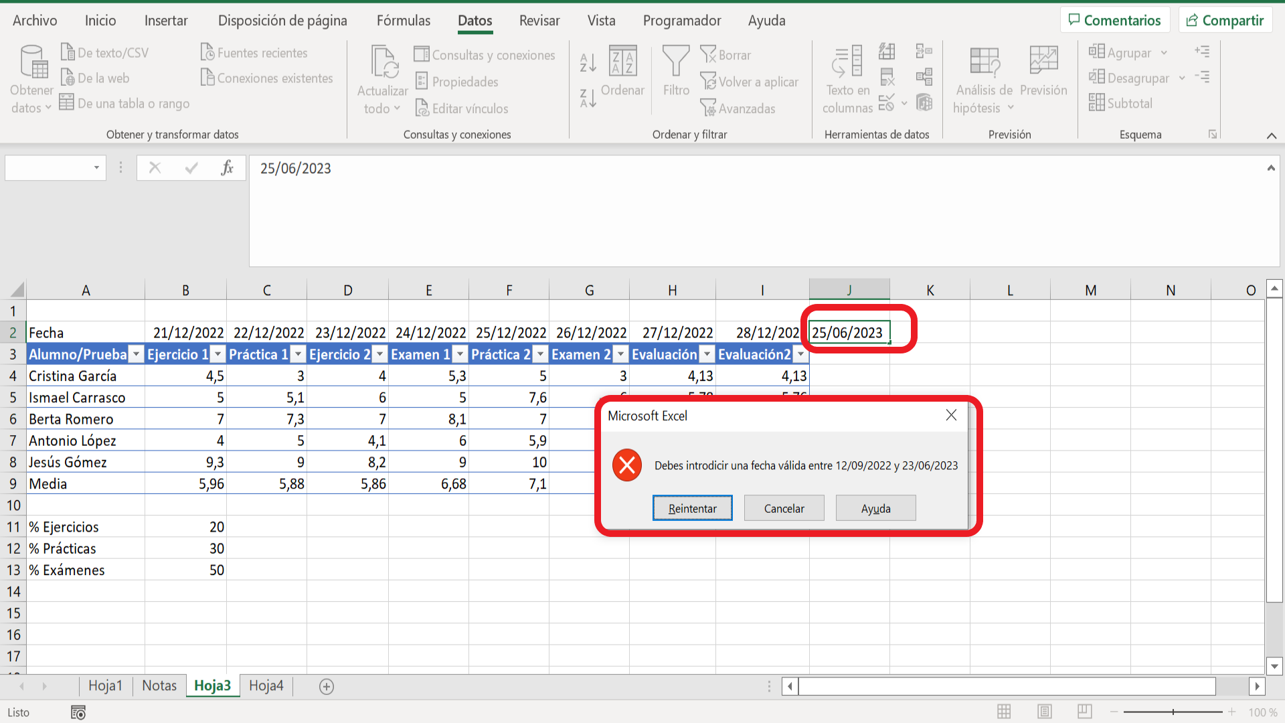Click Borrar filter icon
1285x723 pixels.
click(x=708, y=54)
